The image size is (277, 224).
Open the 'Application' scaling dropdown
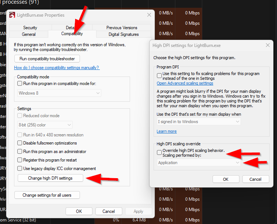(199, 163)
